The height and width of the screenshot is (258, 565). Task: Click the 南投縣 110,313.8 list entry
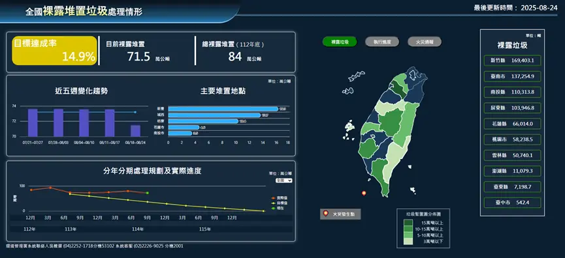pos(512,92)
